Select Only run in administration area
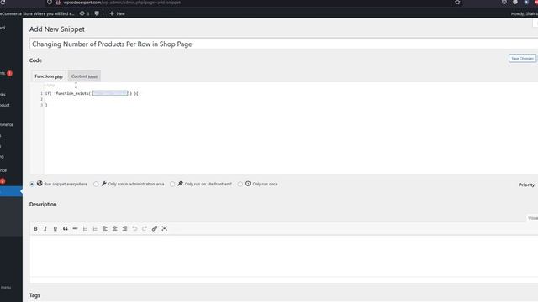538x302 pixels. [96, 185]
